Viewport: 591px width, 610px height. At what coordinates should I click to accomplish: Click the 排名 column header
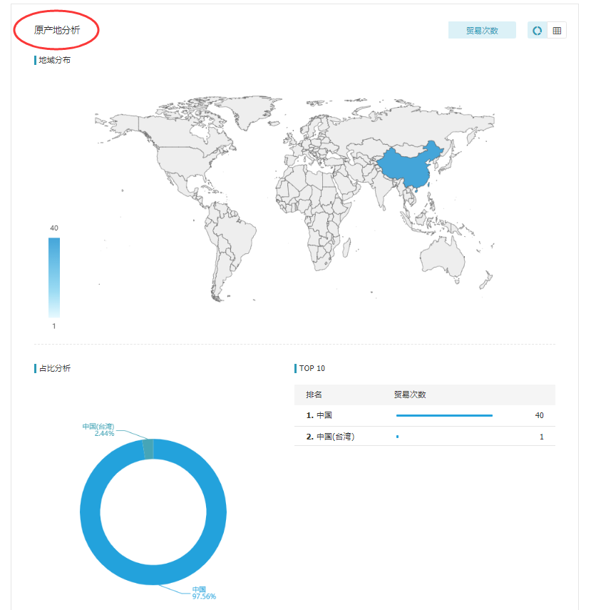(x=314, y=395)
